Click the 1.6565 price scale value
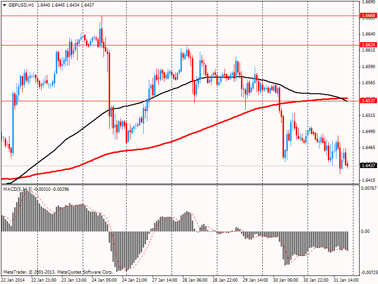 click(369, 83)
